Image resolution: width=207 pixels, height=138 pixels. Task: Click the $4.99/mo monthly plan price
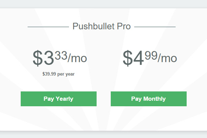pos(150,58)
